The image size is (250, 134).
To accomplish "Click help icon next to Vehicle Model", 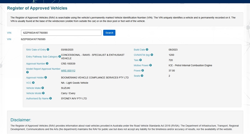I will point(43,93).
